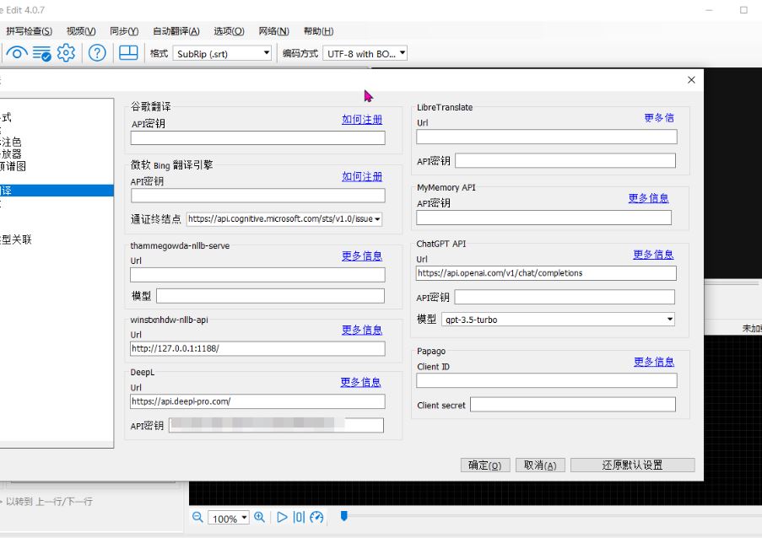
Task: Click the speedometer playback rate icon
Action: point(316,518)
